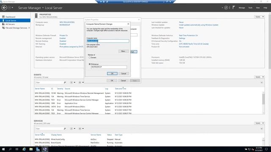The image size is (271, 152).
Task: Open the right saved-query dropdown beside Events filter
Action: point(81,83)
